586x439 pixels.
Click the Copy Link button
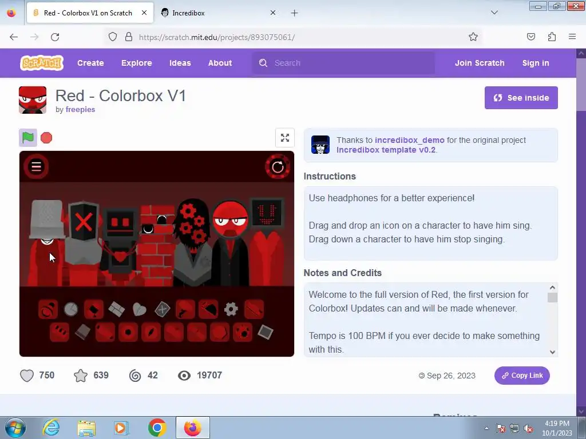pyautogui.click(x=522, y=376)
